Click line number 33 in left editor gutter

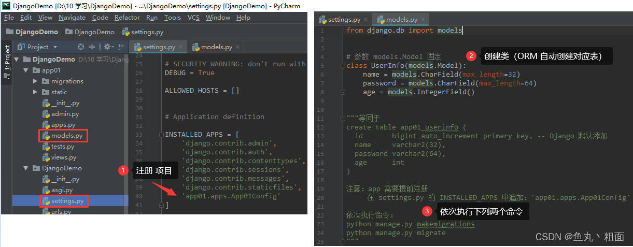138,135
